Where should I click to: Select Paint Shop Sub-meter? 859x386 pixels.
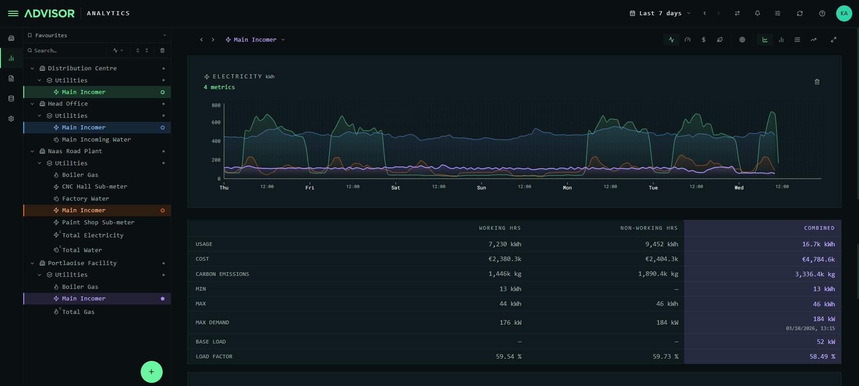97,223
